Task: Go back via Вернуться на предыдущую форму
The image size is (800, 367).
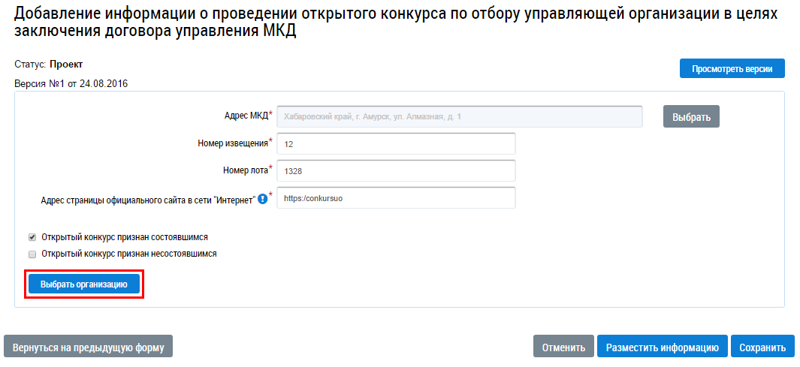Action: point(89,347)
